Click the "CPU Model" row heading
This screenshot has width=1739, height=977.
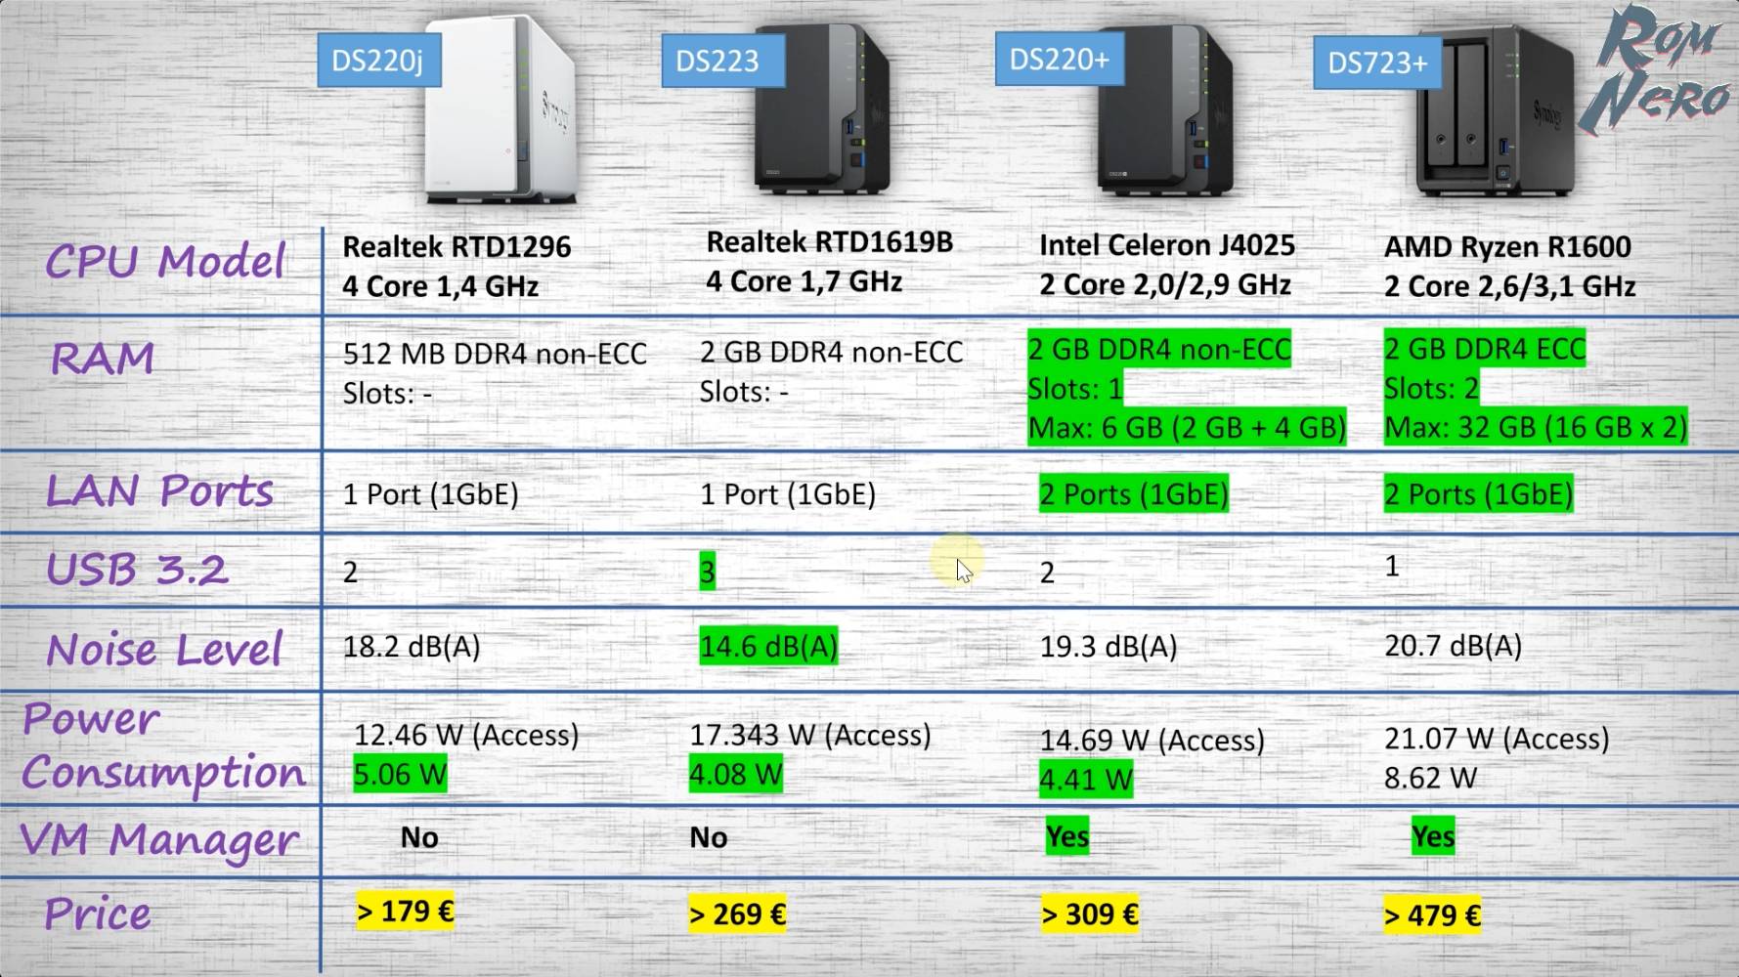tap(166, 262)
